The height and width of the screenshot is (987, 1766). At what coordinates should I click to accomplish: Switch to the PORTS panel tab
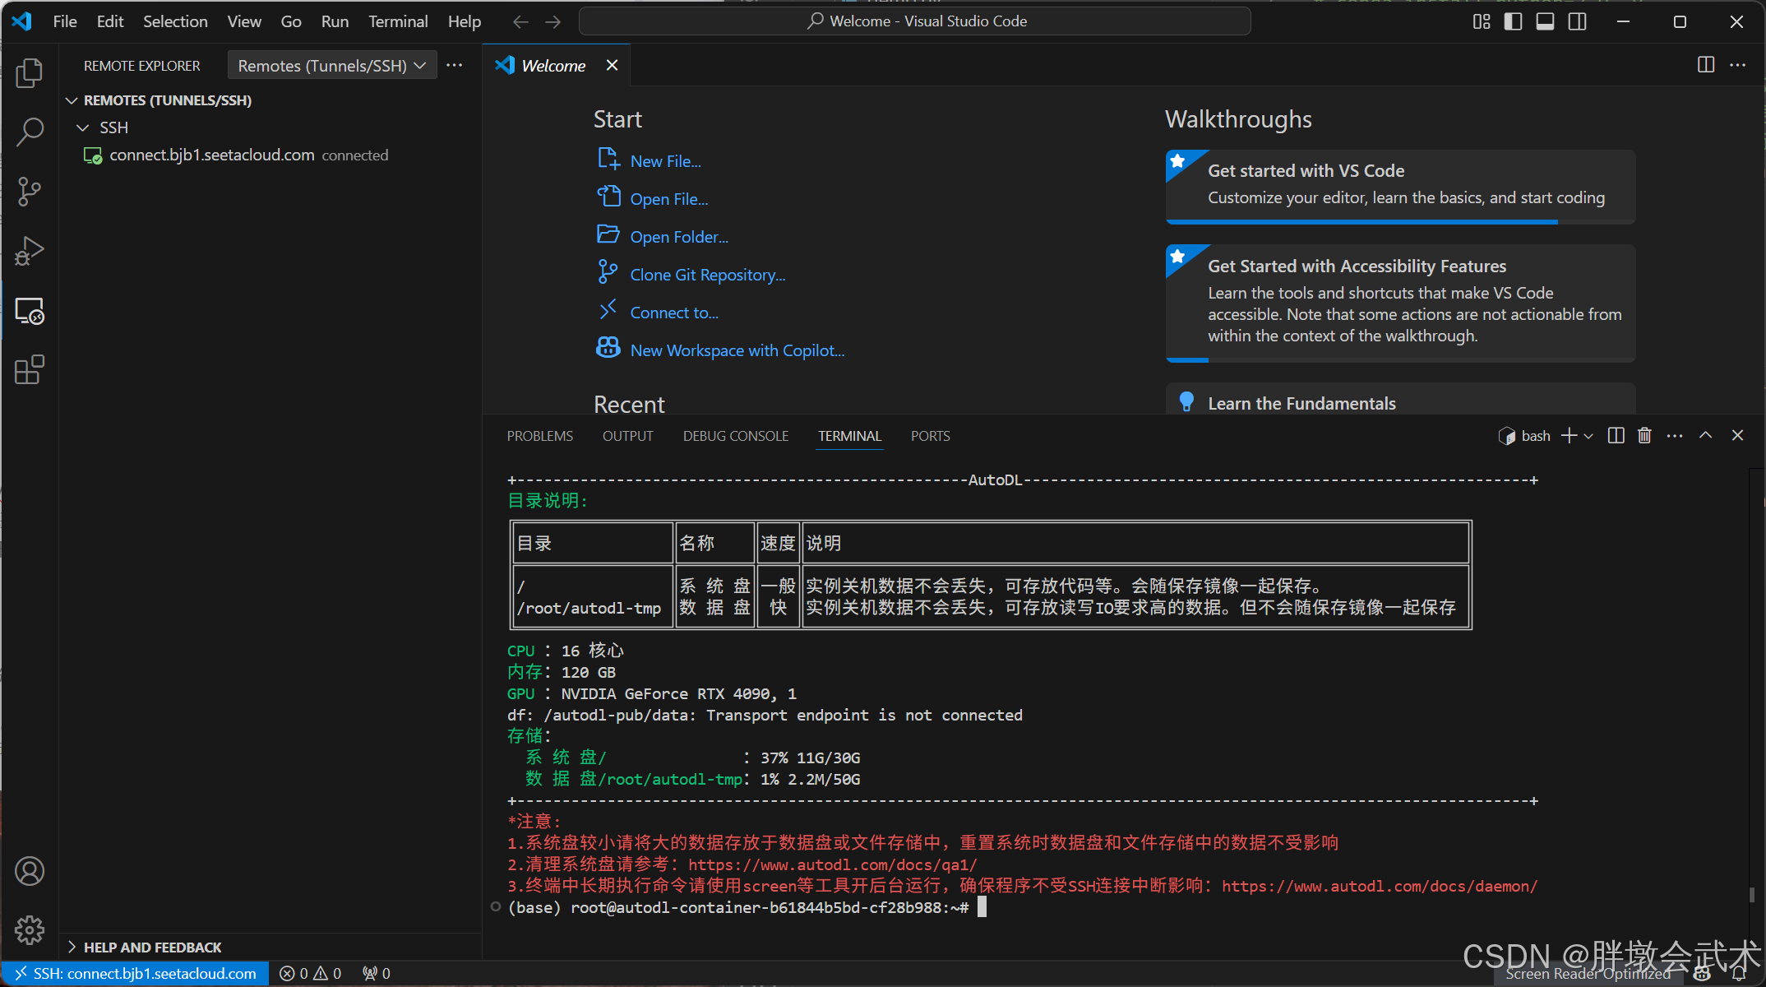click(x=930, y=436)
